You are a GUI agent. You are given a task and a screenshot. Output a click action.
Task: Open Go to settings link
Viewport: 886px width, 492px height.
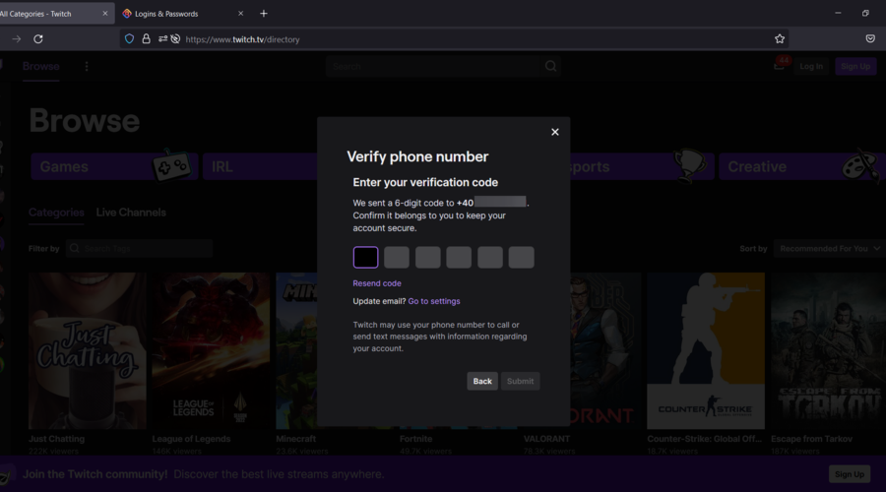(434, 301)
